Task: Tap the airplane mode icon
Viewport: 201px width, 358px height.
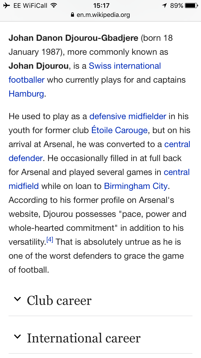Action: click(x=7, y=6)
